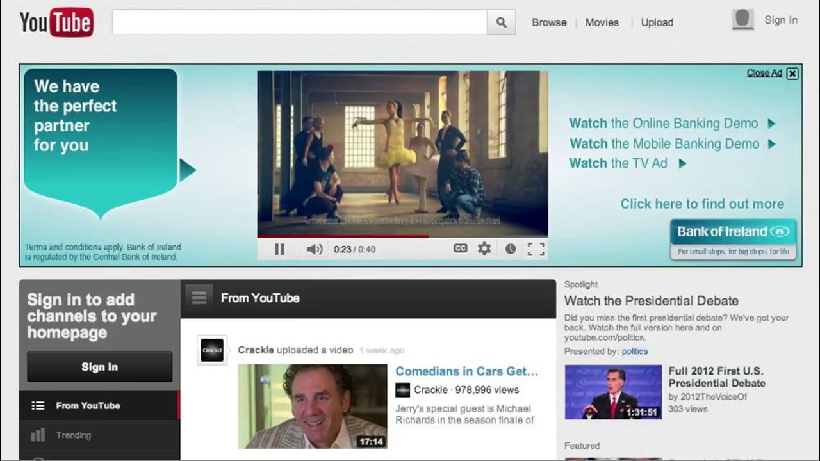820x461 pixels.
Task: Click the Close Ad link text
Action: (x=764, y=73)
